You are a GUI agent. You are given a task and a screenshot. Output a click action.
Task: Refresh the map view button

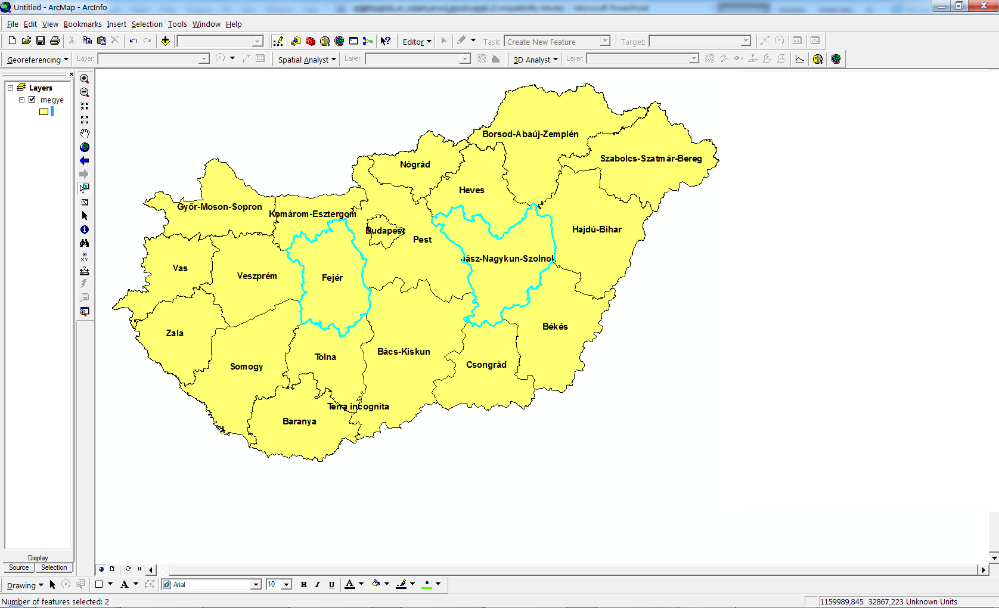coord(128,569)
